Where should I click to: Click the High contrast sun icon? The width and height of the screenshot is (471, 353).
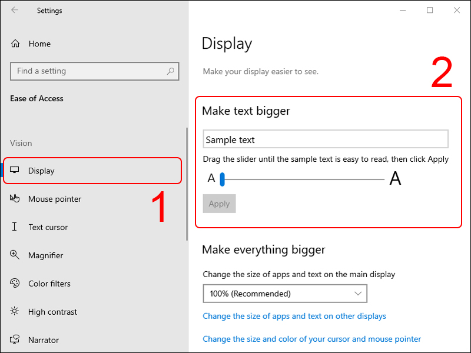point(15,312)
